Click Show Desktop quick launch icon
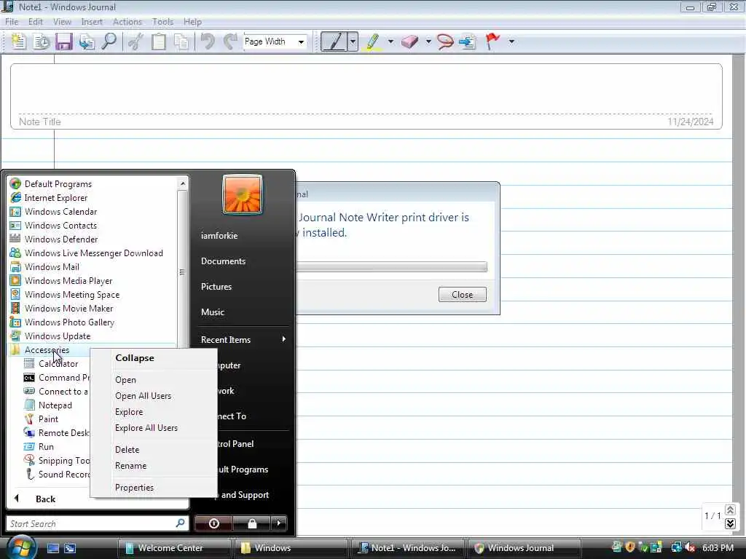Screen dimensions: 746x559 click(52, 548)
